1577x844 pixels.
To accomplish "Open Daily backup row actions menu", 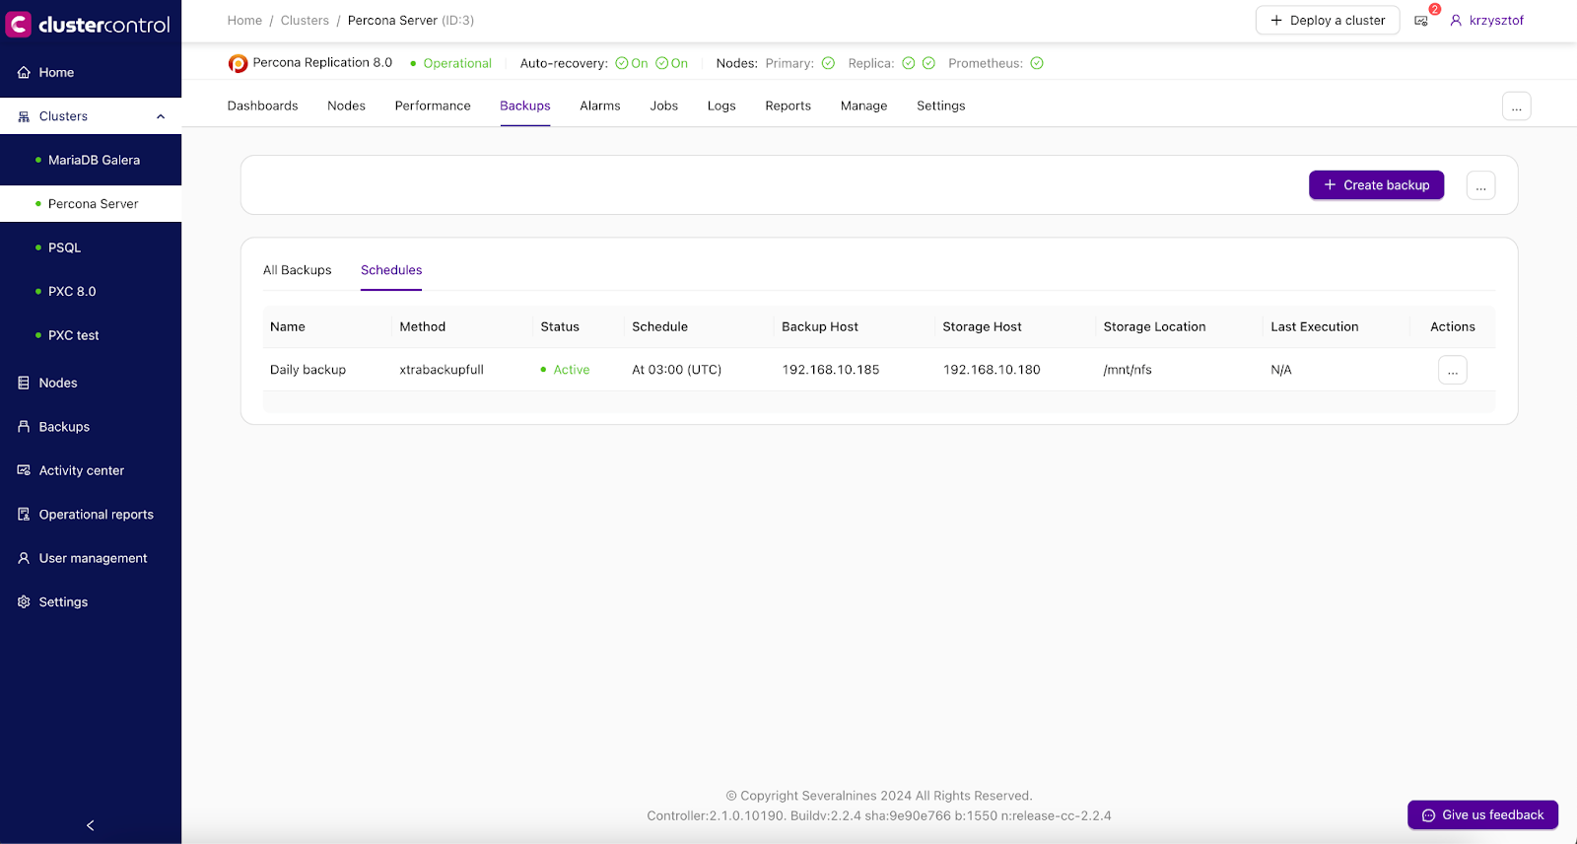I will (x=1452, y=371).
